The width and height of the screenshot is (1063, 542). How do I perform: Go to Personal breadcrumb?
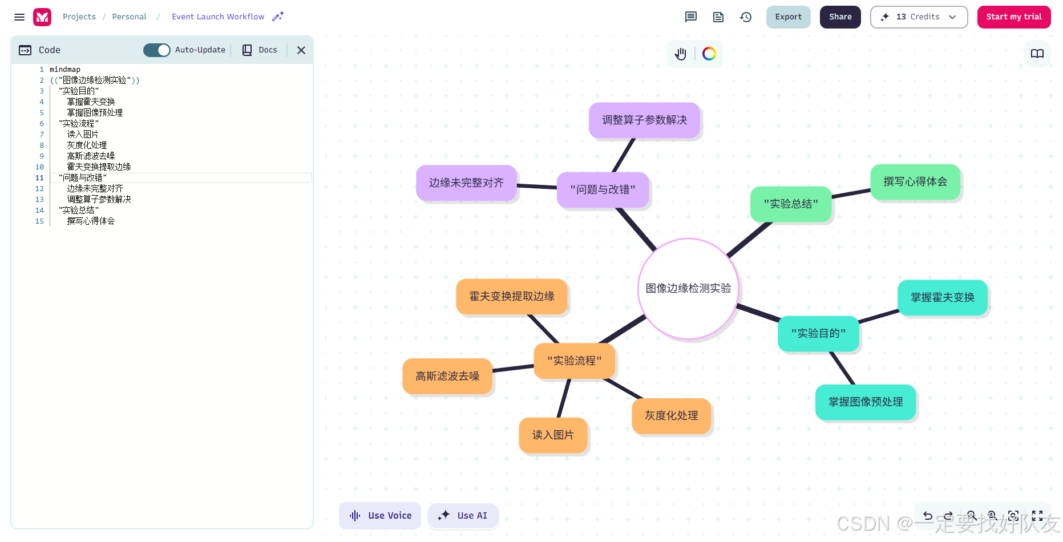pos(130,17)
